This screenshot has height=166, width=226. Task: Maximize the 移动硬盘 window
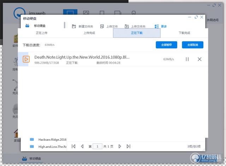pyautogui.click(x=196, y=17)
